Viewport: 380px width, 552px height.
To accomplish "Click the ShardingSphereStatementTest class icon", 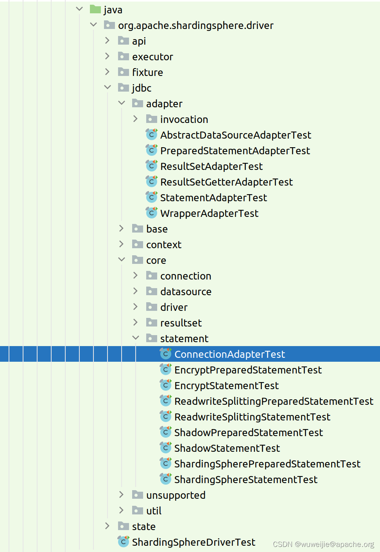I will [x=165, y=479].
